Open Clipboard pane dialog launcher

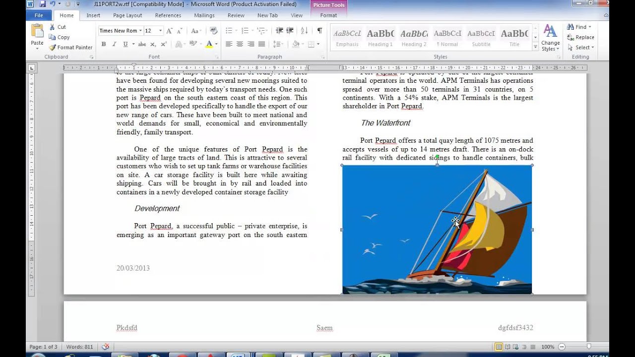click(91, 57)
